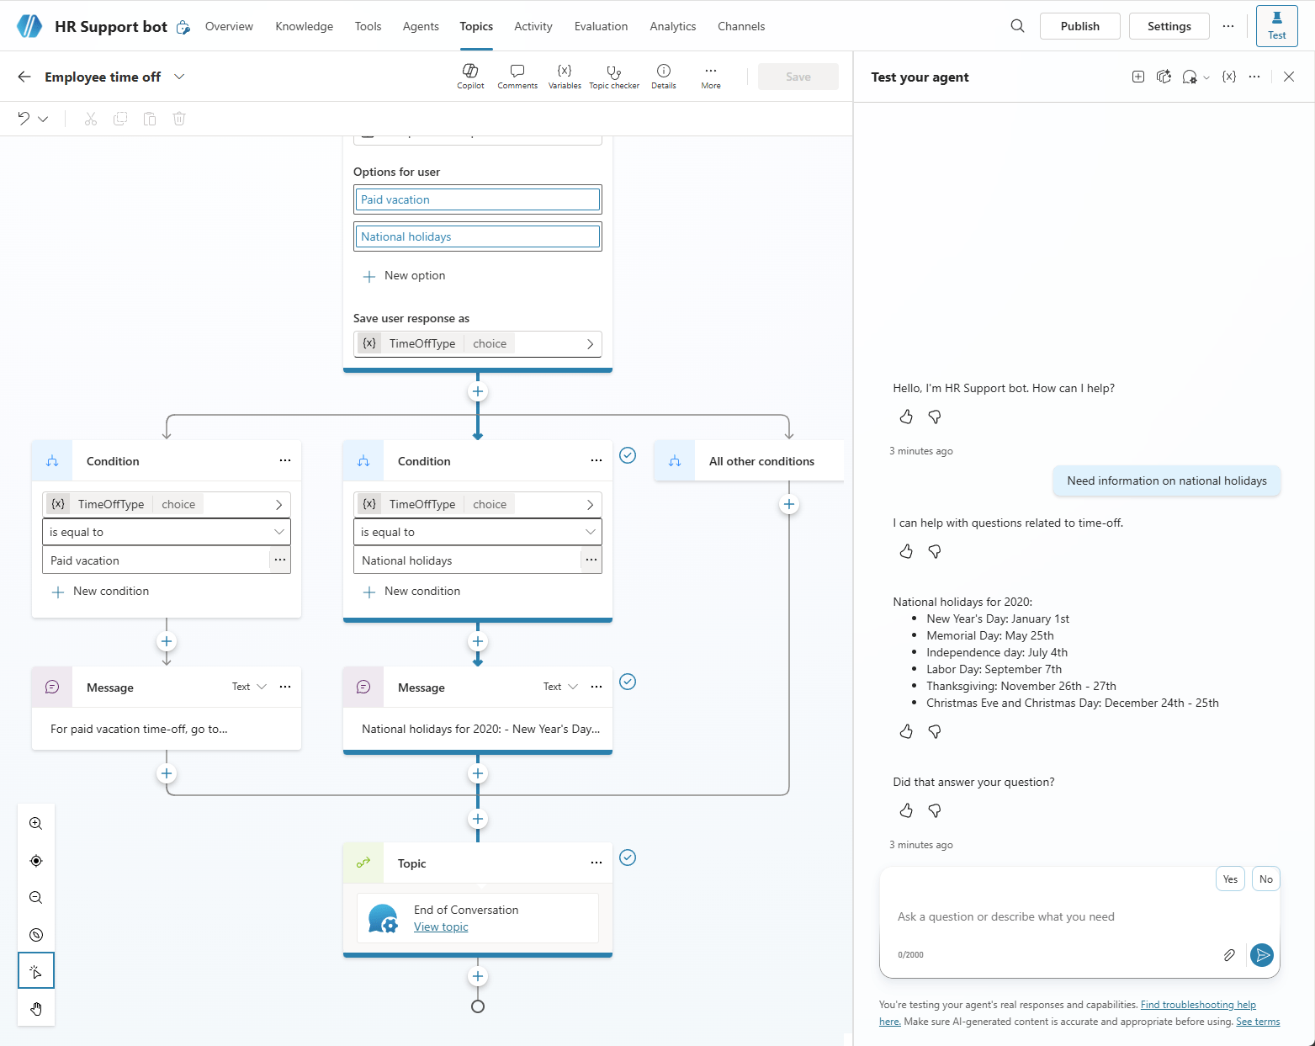Switch to the Tools tab
Viewport: 1315px width, 1046px height.
click(368, 26)
